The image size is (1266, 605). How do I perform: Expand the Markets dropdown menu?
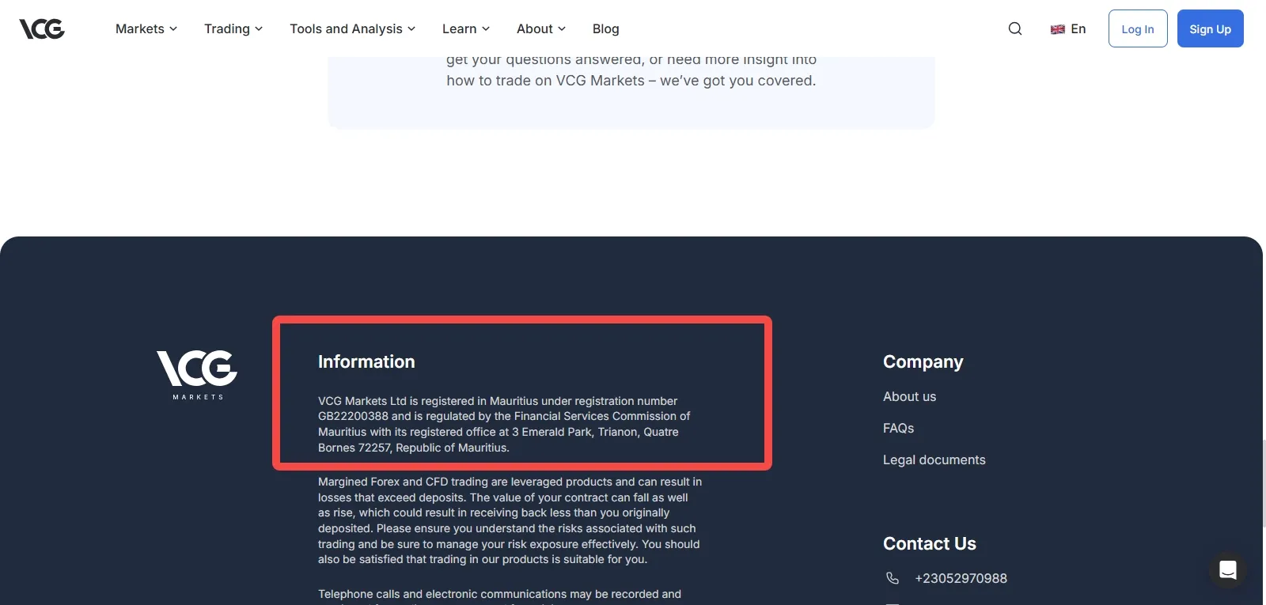[x=146, y=29]
